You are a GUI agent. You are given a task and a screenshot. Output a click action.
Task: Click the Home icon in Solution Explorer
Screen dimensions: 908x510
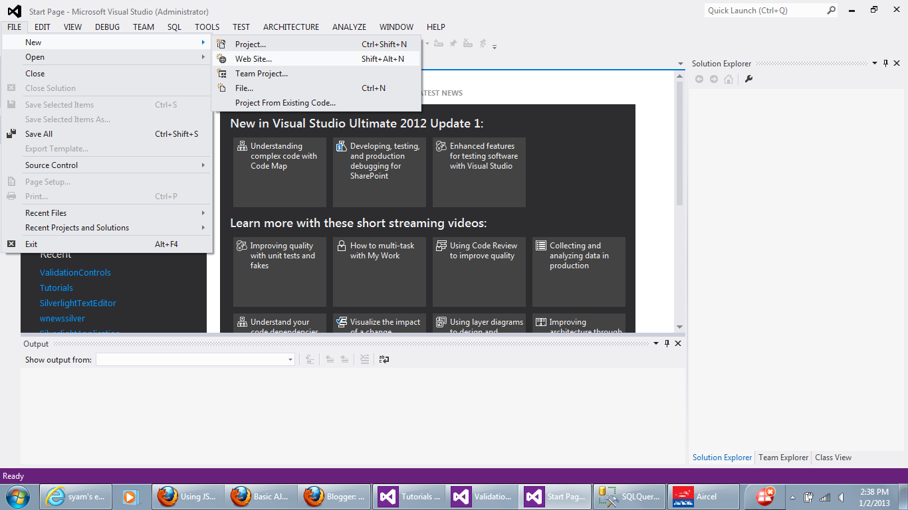[x=728, y=78]
